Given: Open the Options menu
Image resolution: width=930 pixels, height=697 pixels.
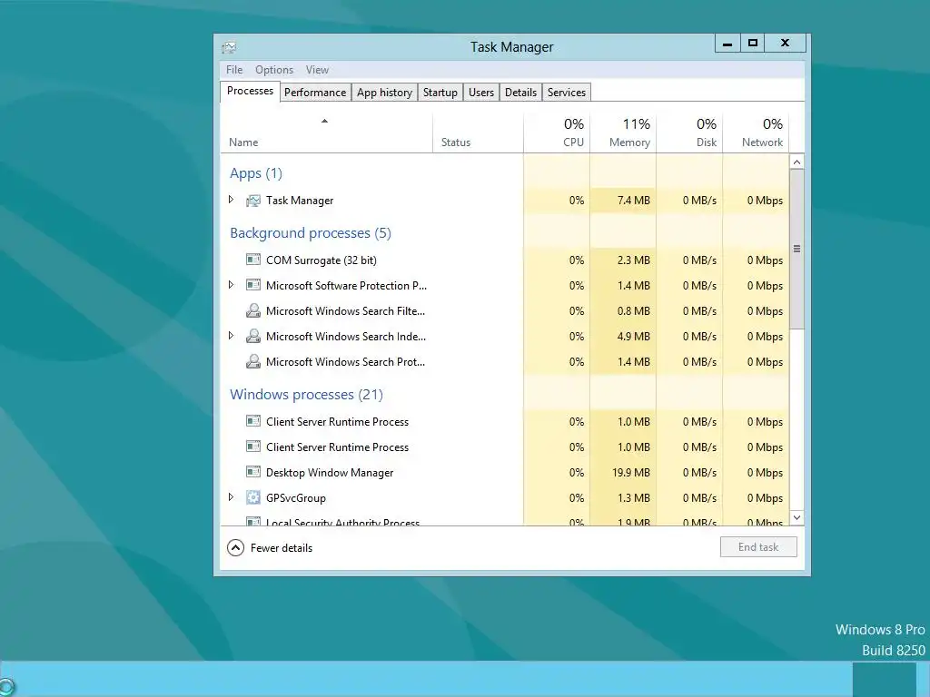Looking at the screenshot, I should click(x=274, y=70).
